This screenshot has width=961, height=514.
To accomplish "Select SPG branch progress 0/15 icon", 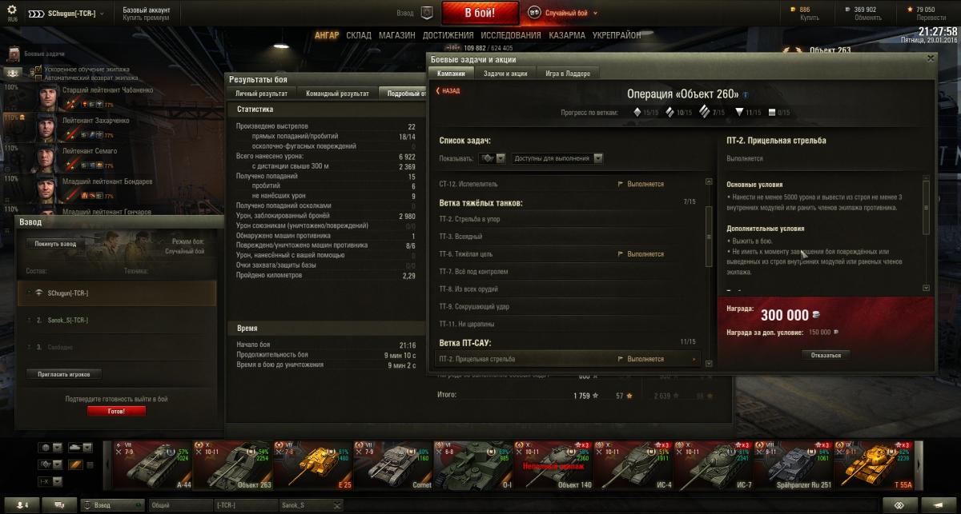I will tap(772, 112).
